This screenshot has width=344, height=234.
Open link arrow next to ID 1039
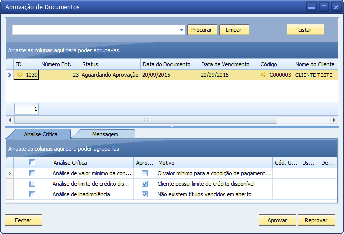[x=20, y=75]
